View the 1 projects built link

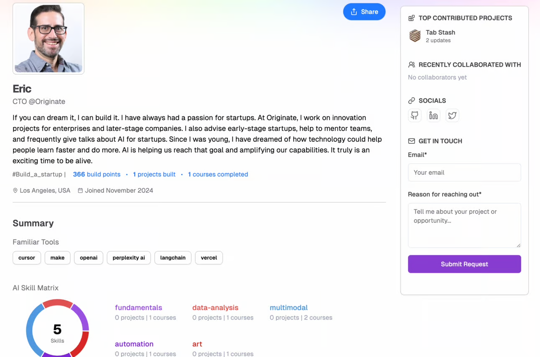pos(154,174)
